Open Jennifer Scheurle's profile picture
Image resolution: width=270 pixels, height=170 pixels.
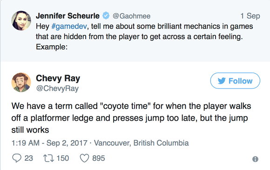21,20
